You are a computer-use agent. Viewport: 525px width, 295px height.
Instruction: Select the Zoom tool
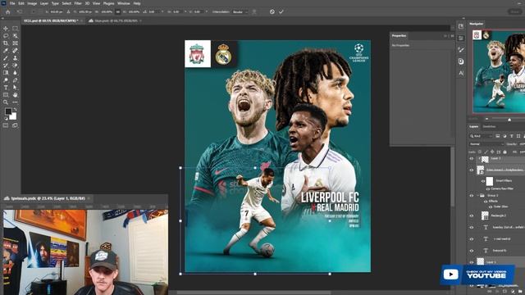[6, 102]
